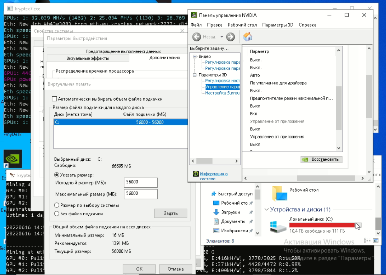This screenshot has height=275, width=386.
Task: Switch to Визуальные эффекты tab
Action: click(x=88, y=58)
